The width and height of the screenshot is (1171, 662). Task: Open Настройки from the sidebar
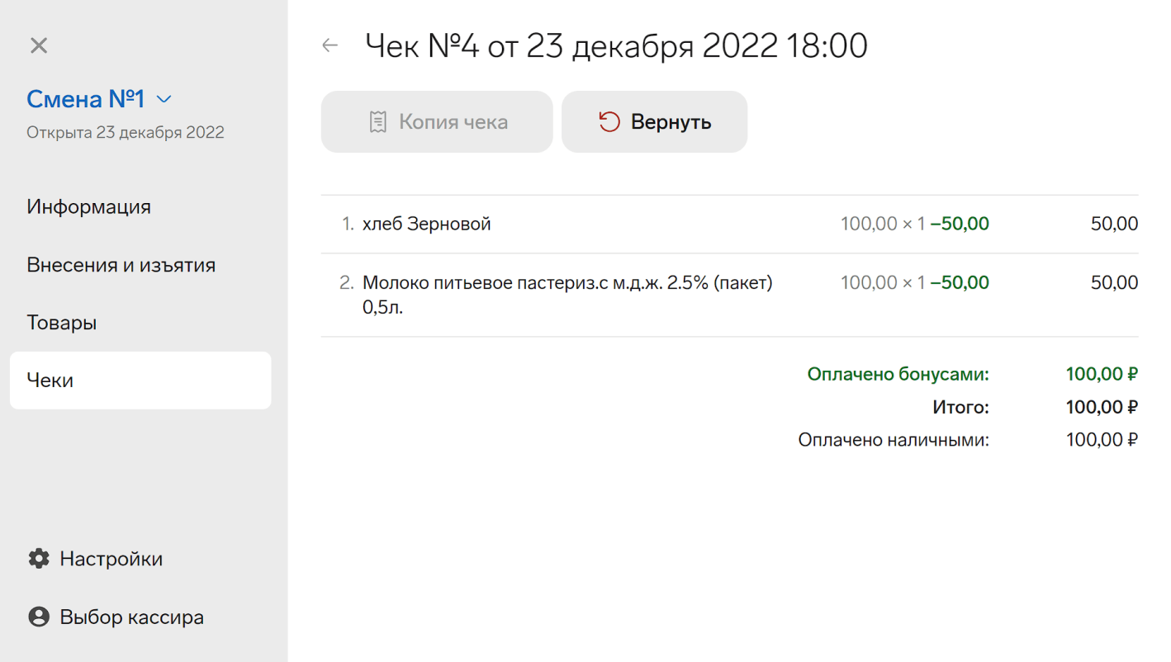111,559
